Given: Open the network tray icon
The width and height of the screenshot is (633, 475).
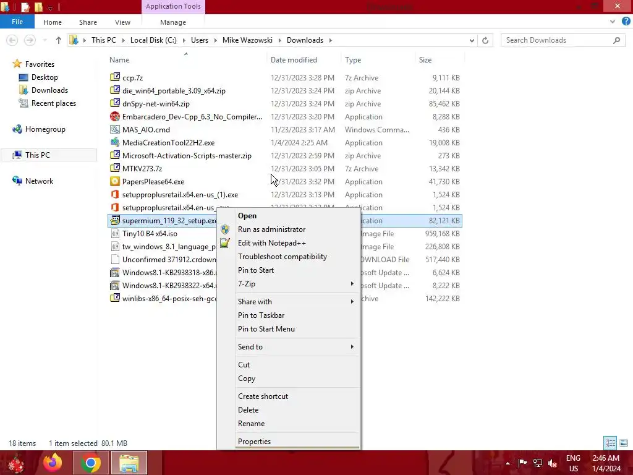Looking at the screenshot, I should click(x=538, y=463).
